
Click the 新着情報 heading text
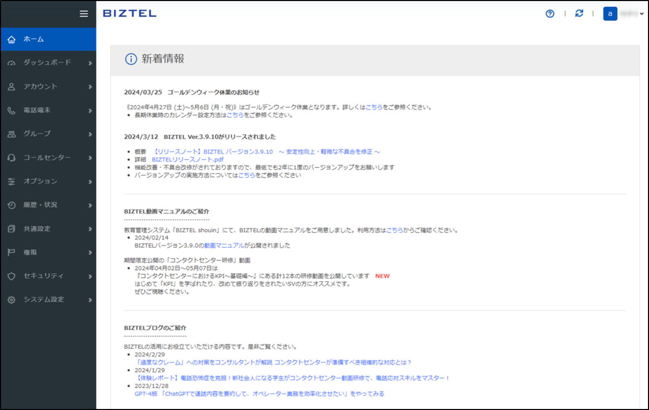pyautogui.click(x=163, y=59)
